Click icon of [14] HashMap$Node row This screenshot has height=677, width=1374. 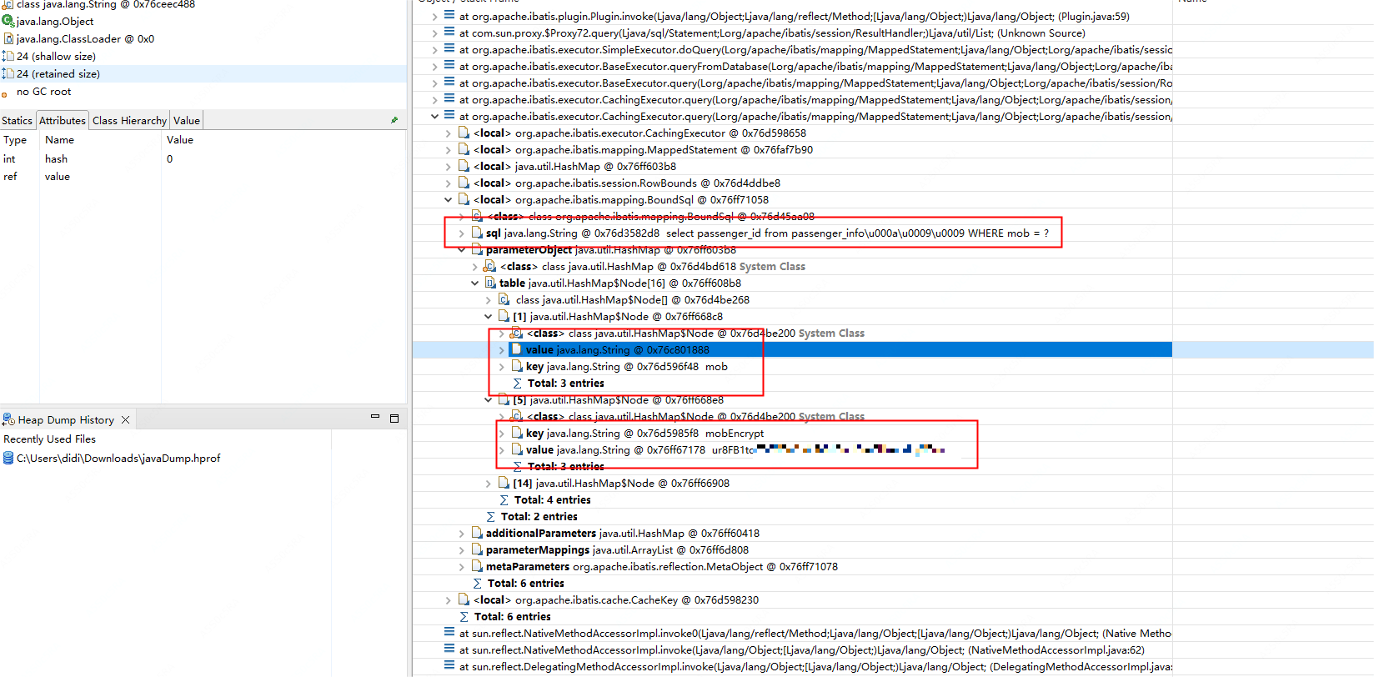(504, 483)
